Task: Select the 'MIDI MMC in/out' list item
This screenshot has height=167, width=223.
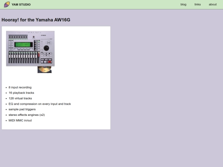Action: click(x=20, y=120)
